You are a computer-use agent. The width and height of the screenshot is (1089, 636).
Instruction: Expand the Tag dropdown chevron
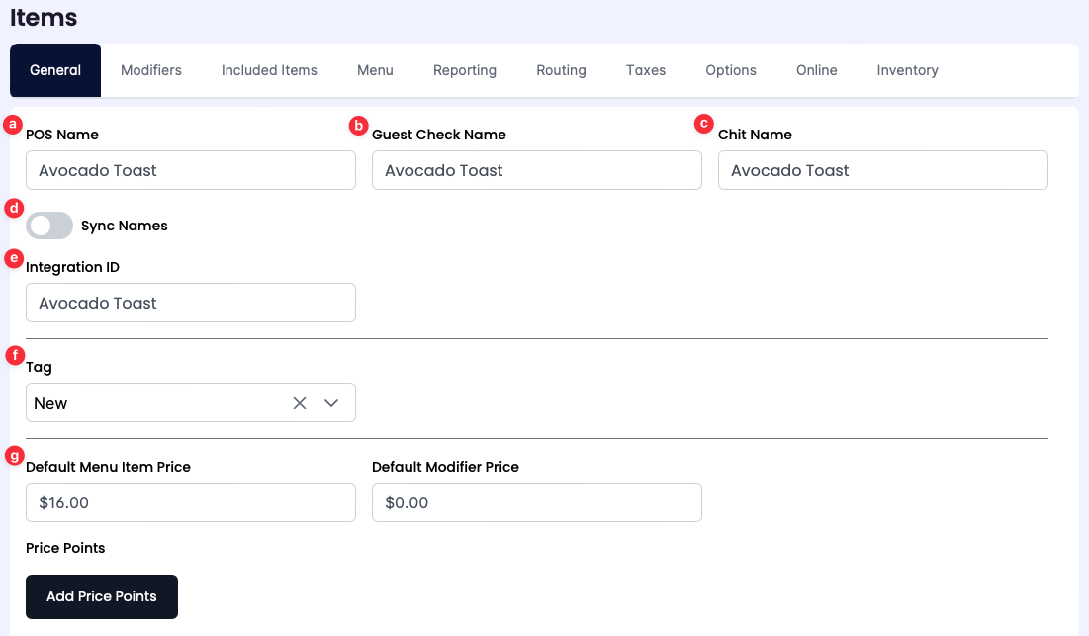point(331,403)
